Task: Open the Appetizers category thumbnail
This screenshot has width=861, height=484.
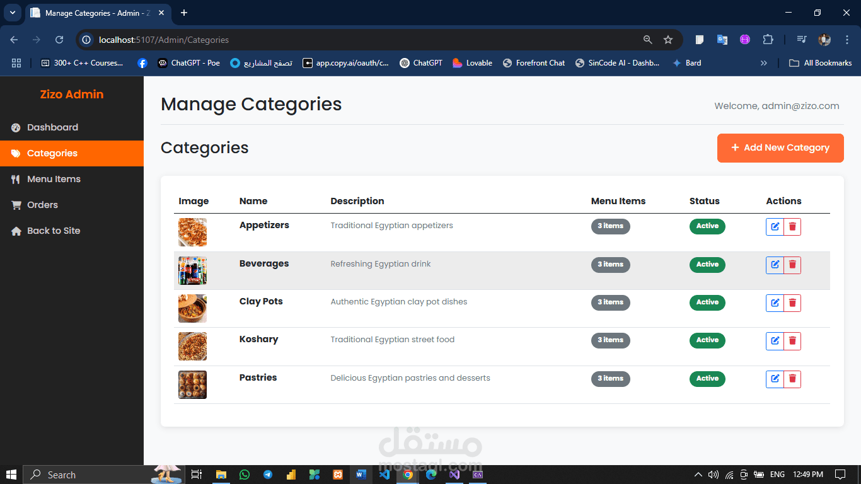Action: [192, 232]
